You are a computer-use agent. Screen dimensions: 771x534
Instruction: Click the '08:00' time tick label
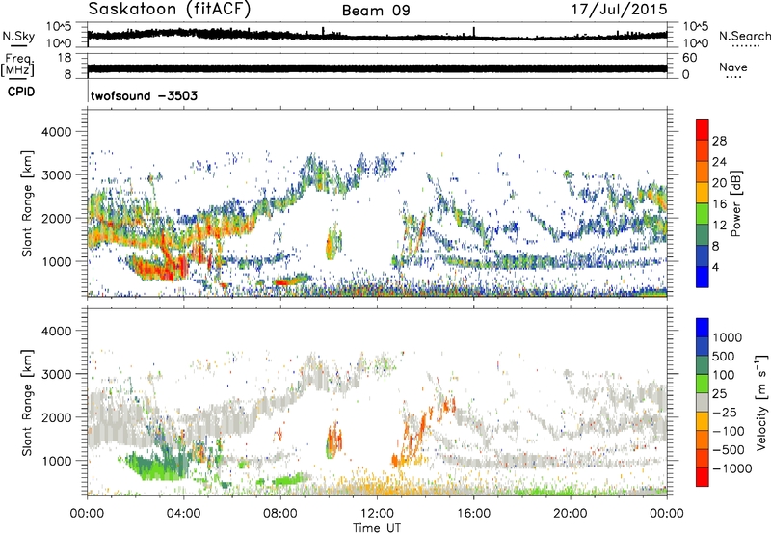(x=280, y=514)
